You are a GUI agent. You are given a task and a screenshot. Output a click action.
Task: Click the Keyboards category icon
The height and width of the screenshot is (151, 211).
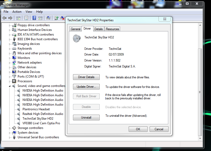tap(14, 49)
